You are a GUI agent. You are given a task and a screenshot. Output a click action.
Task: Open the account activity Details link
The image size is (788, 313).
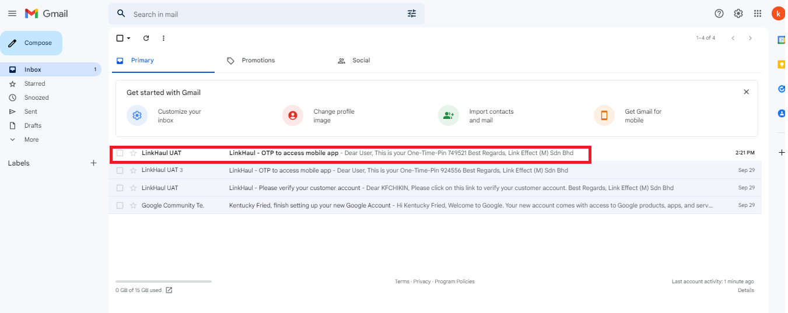(745, 290)
